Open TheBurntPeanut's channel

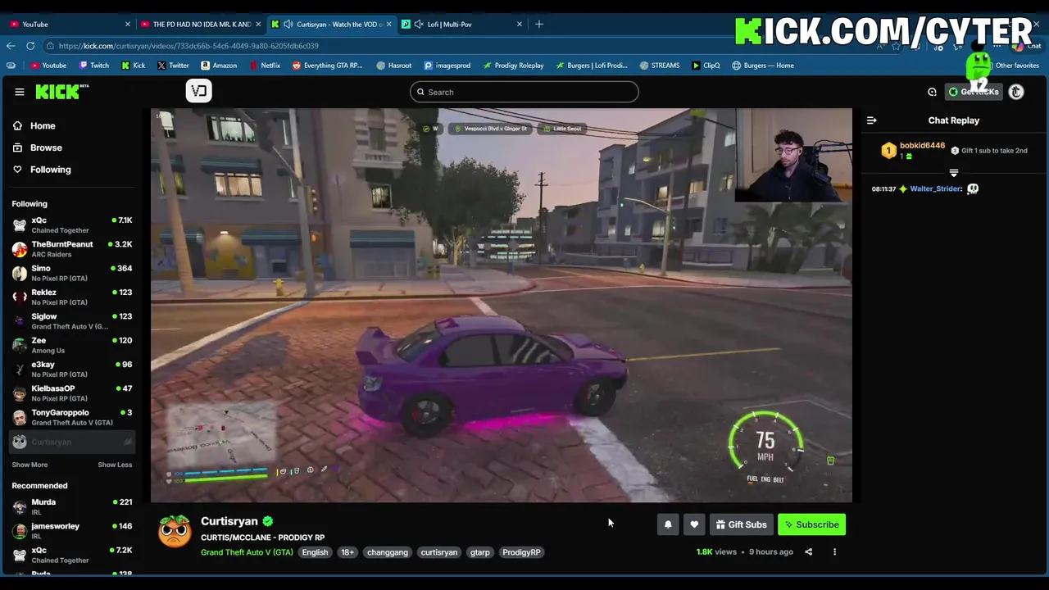tap(71, 249)
